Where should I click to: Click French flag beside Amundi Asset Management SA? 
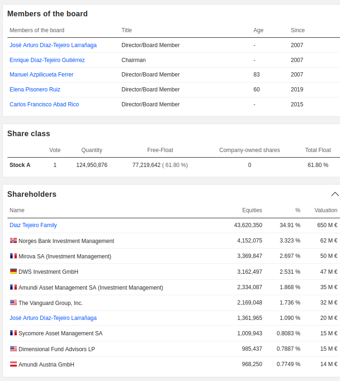click(x=14, y=287)
